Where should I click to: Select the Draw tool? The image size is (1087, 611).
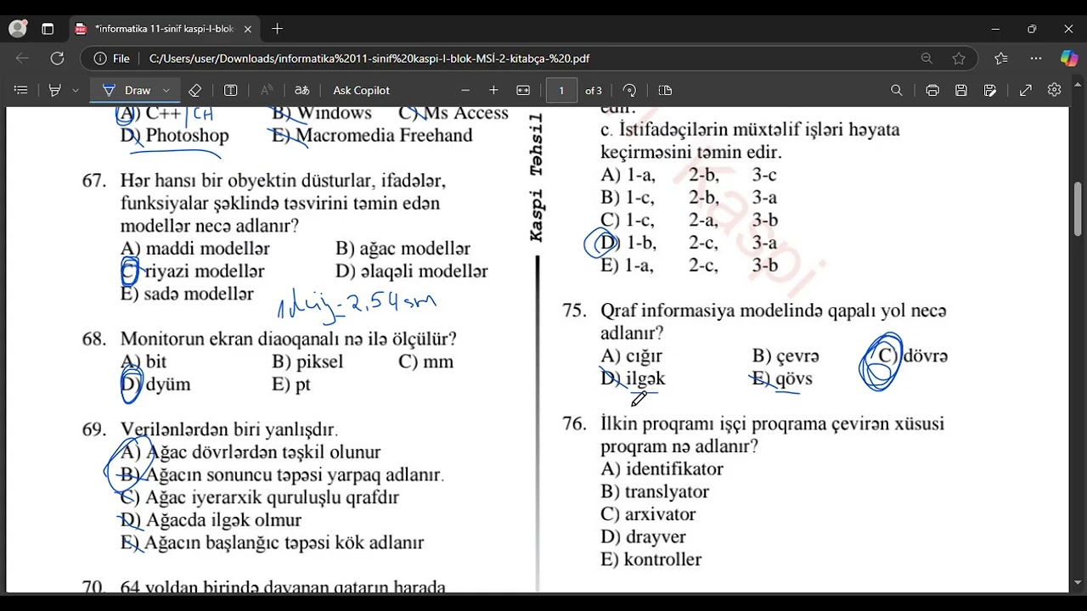[x=127, y=90]
